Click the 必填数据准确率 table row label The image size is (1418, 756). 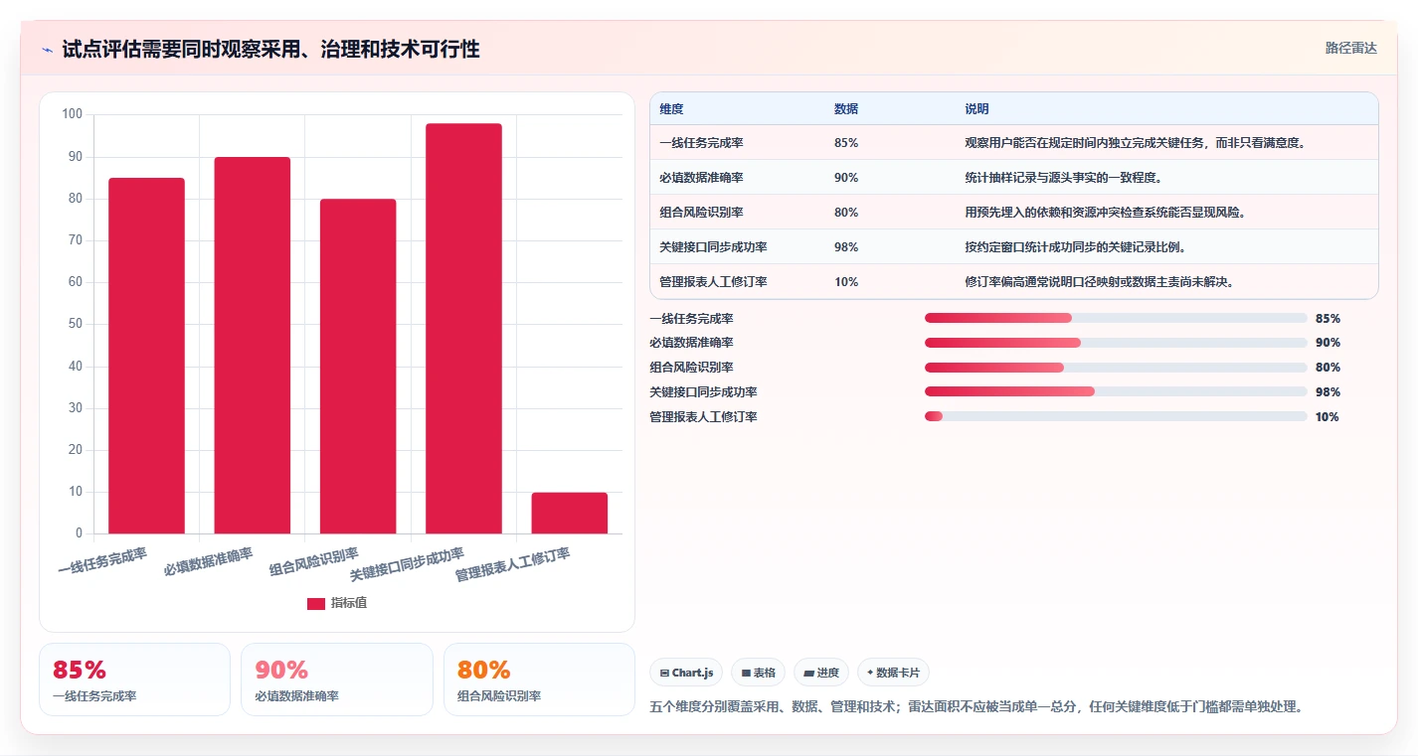701,178
